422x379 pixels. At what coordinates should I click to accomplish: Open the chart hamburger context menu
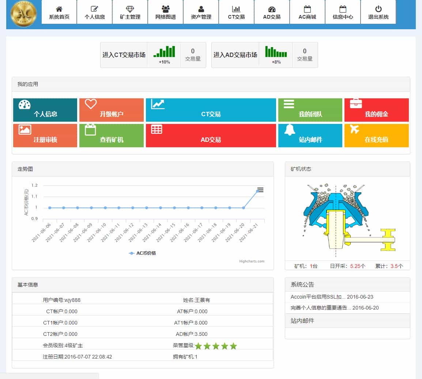(260, 190)
